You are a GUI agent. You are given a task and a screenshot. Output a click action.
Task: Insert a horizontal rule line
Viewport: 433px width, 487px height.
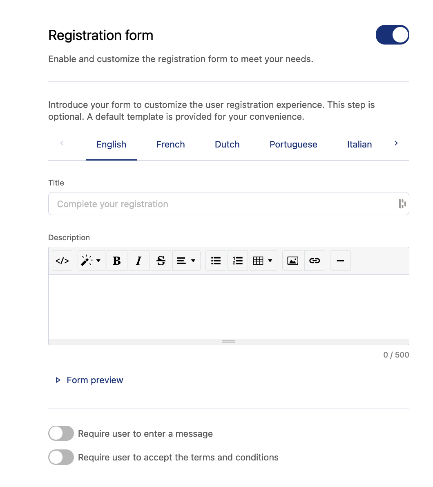340,261
